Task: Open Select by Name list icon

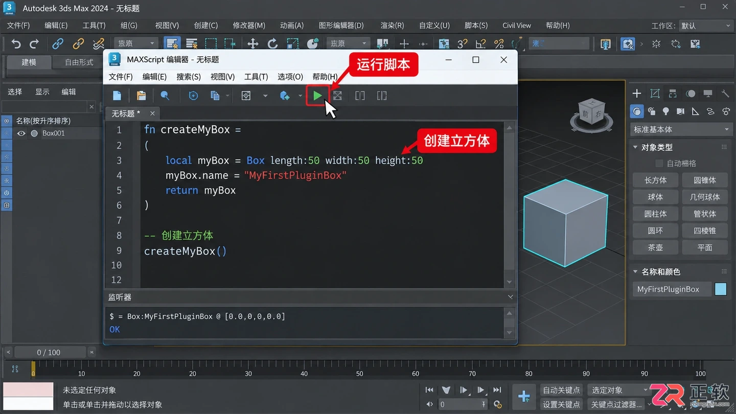Action: click(192, 44)
